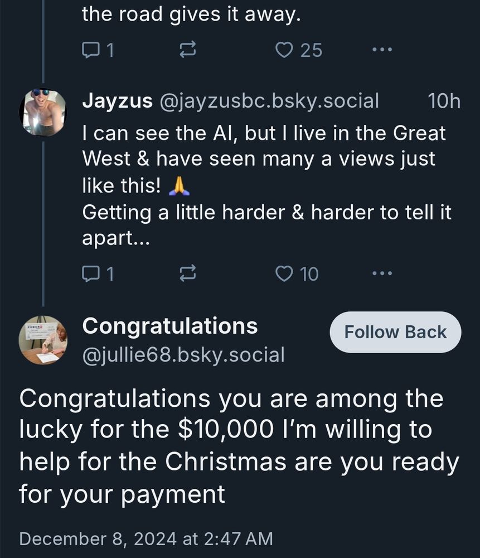
Task: Repost the post ending "gives it away"
Action: 187,50
